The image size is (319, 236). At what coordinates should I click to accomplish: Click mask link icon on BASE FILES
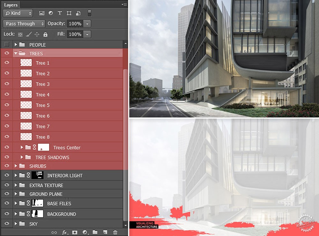click(x=28, y=203)
